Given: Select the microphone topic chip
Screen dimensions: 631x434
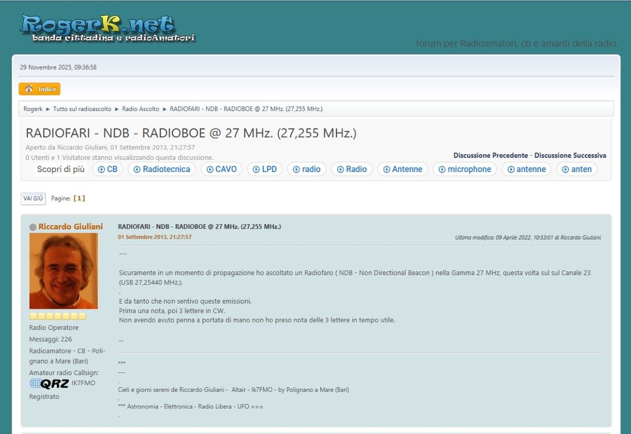Looking at the screenshot, I should click(464, 169).
